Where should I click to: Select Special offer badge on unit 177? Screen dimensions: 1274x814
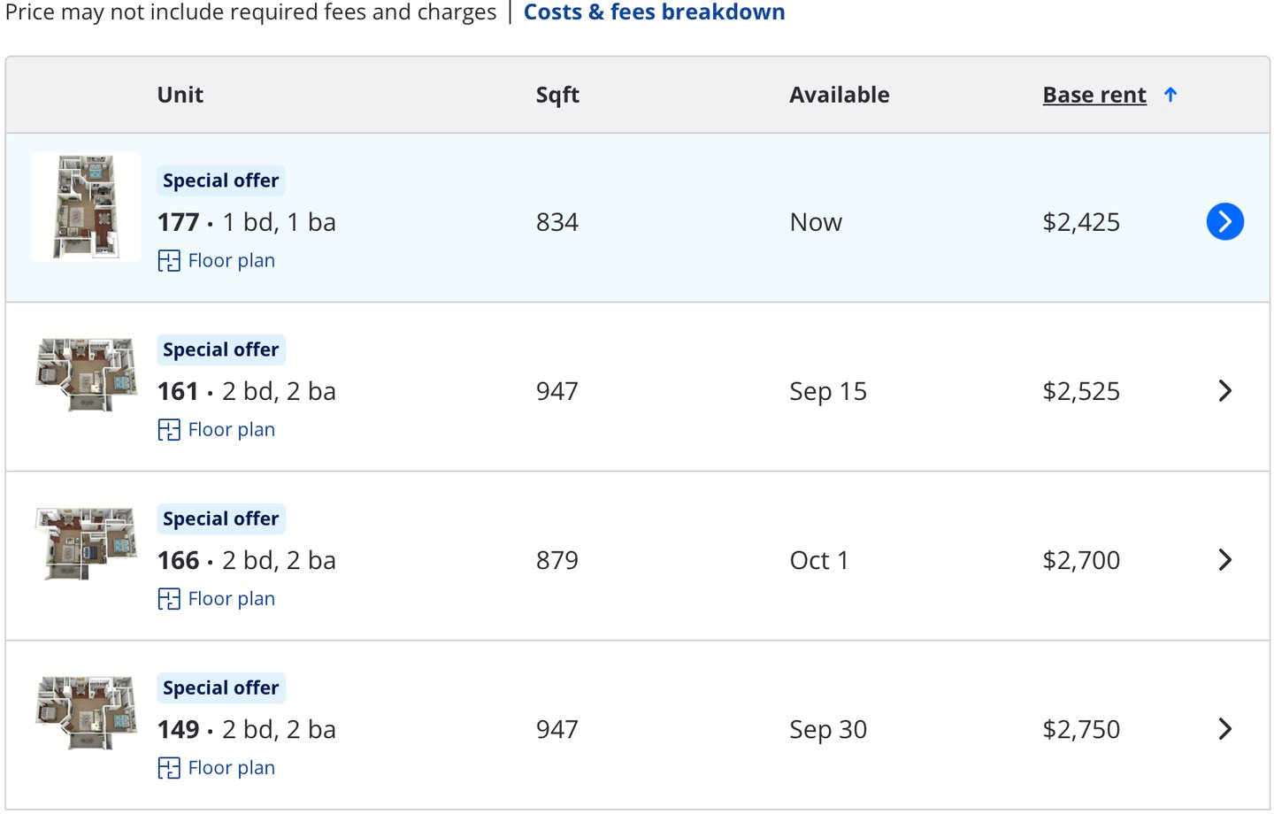point(221,180)
